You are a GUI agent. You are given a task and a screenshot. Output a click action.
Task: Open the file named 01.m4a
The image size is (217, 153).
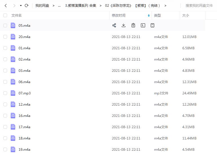pos(24,48)
